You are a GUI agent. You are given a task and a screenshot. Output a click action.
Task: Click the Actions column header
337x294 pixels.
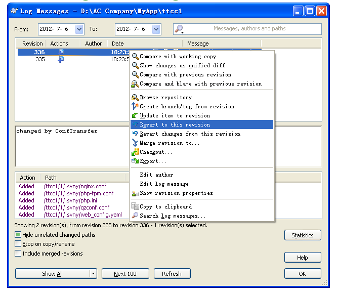(63, 44)
